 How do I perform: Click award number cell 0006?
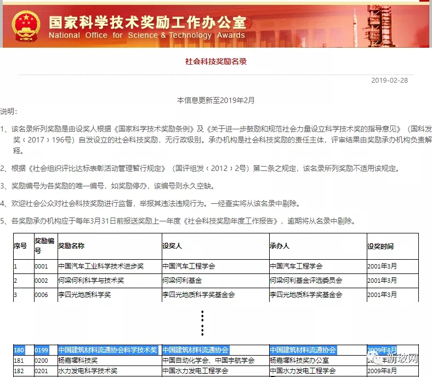(x=41, y=295)
